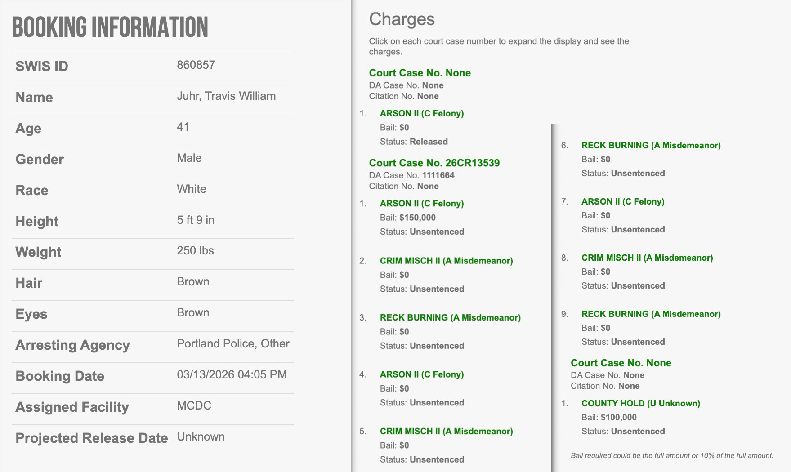791x472 pixels.
Task: Select charge 5 CRIM MISCH II
Action: 446,431
